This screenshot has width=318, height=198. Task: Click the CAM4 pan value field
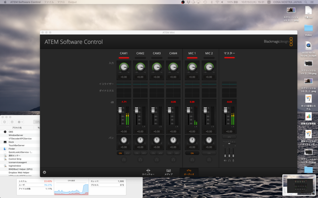click(173, 147)
